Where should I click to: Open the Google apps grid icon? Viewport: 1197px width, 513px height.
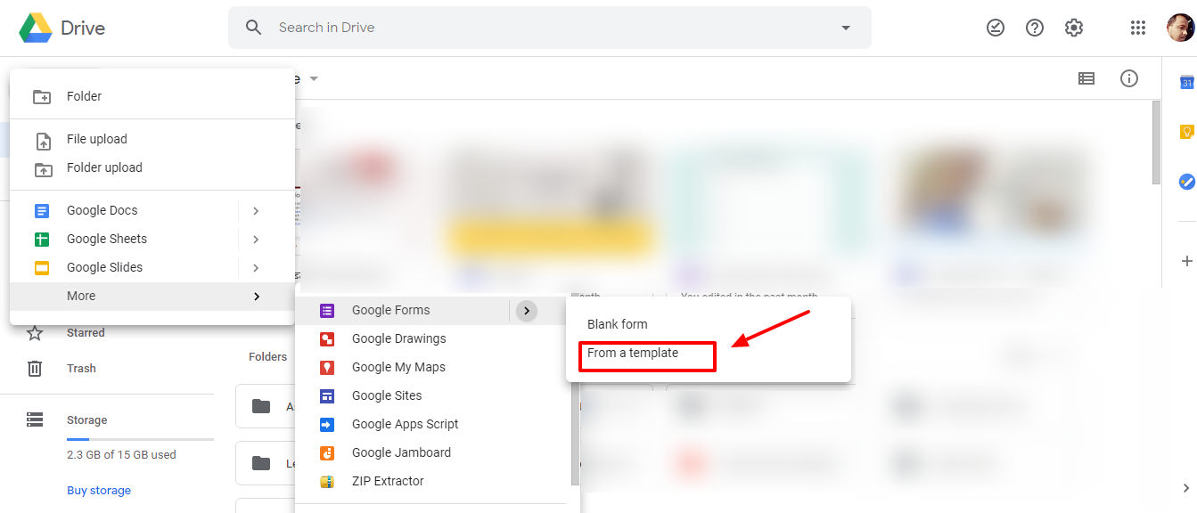point(1138,28)
